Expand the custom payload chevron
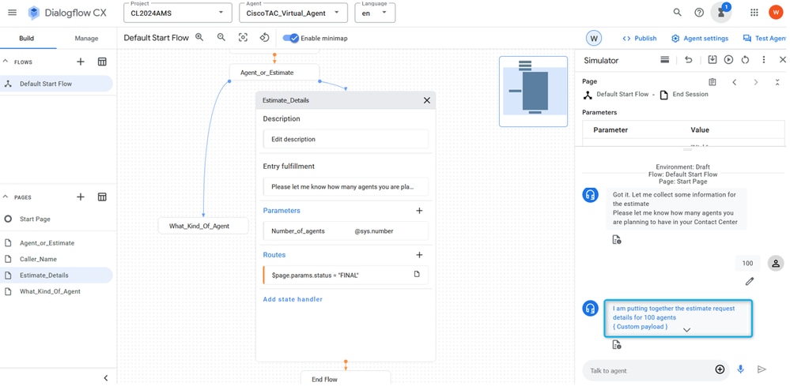The height and width of the screenshot is (386, 790). pos(686,330)
